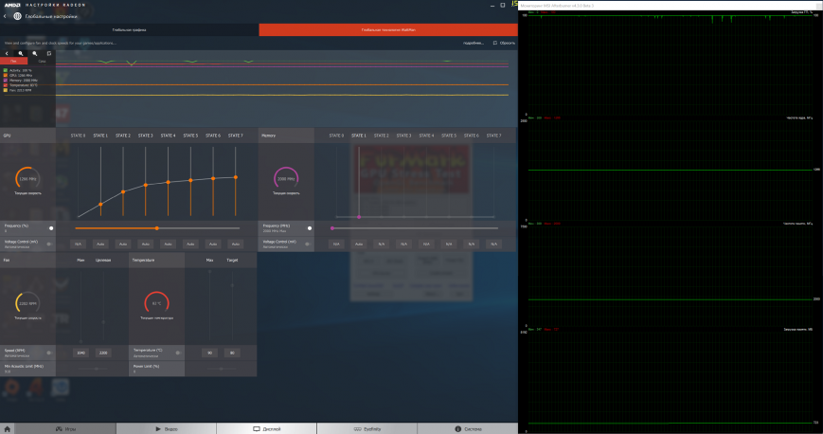Open the Система tab in the bottom bar
The height and width of the screenshot is (434, 823).
coord(468,428)
